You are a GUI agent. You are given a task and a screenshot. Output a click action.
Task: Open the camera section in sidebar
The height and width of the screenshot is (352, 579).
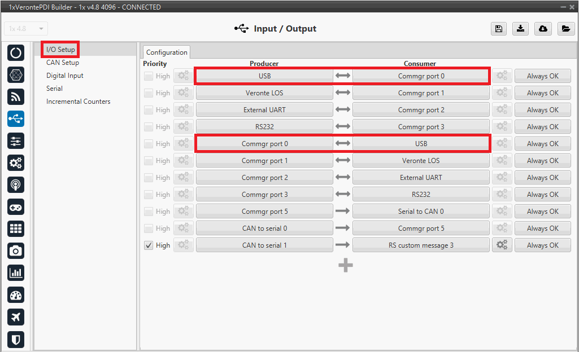pos(16,250)
